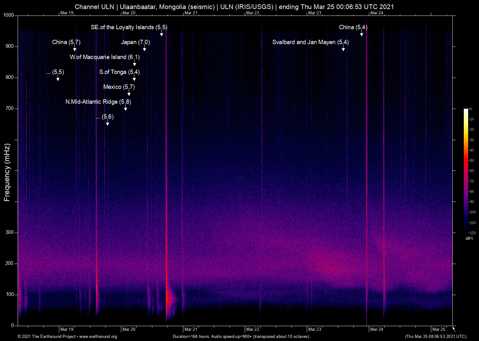The width and height of the screenshot is (479, 341).
Task: Click the China (5.7) event arrow
Action: tap(74, 48)
